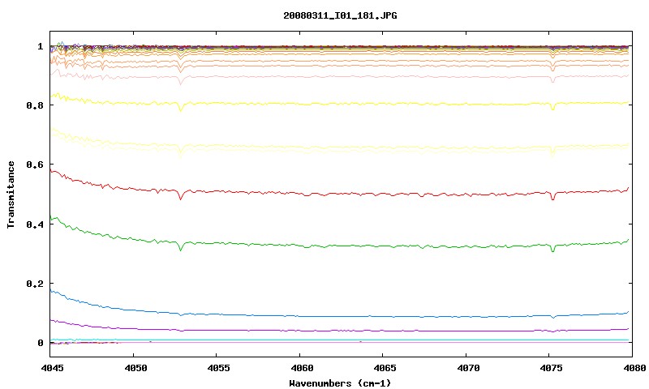Click the purple spectrum curve near 0.05

[339, 331]
